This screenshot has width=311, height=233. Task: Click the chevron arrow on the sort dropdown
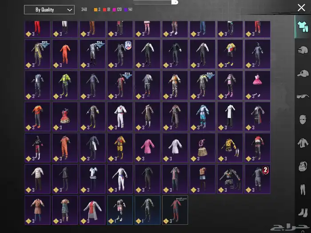[x=69, y=10]
